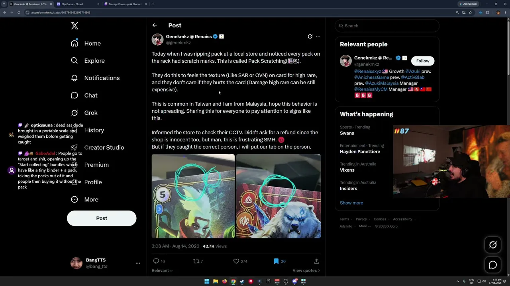510x286 pixels.
Task: Click the browser address bar URL
Action: 61,12
